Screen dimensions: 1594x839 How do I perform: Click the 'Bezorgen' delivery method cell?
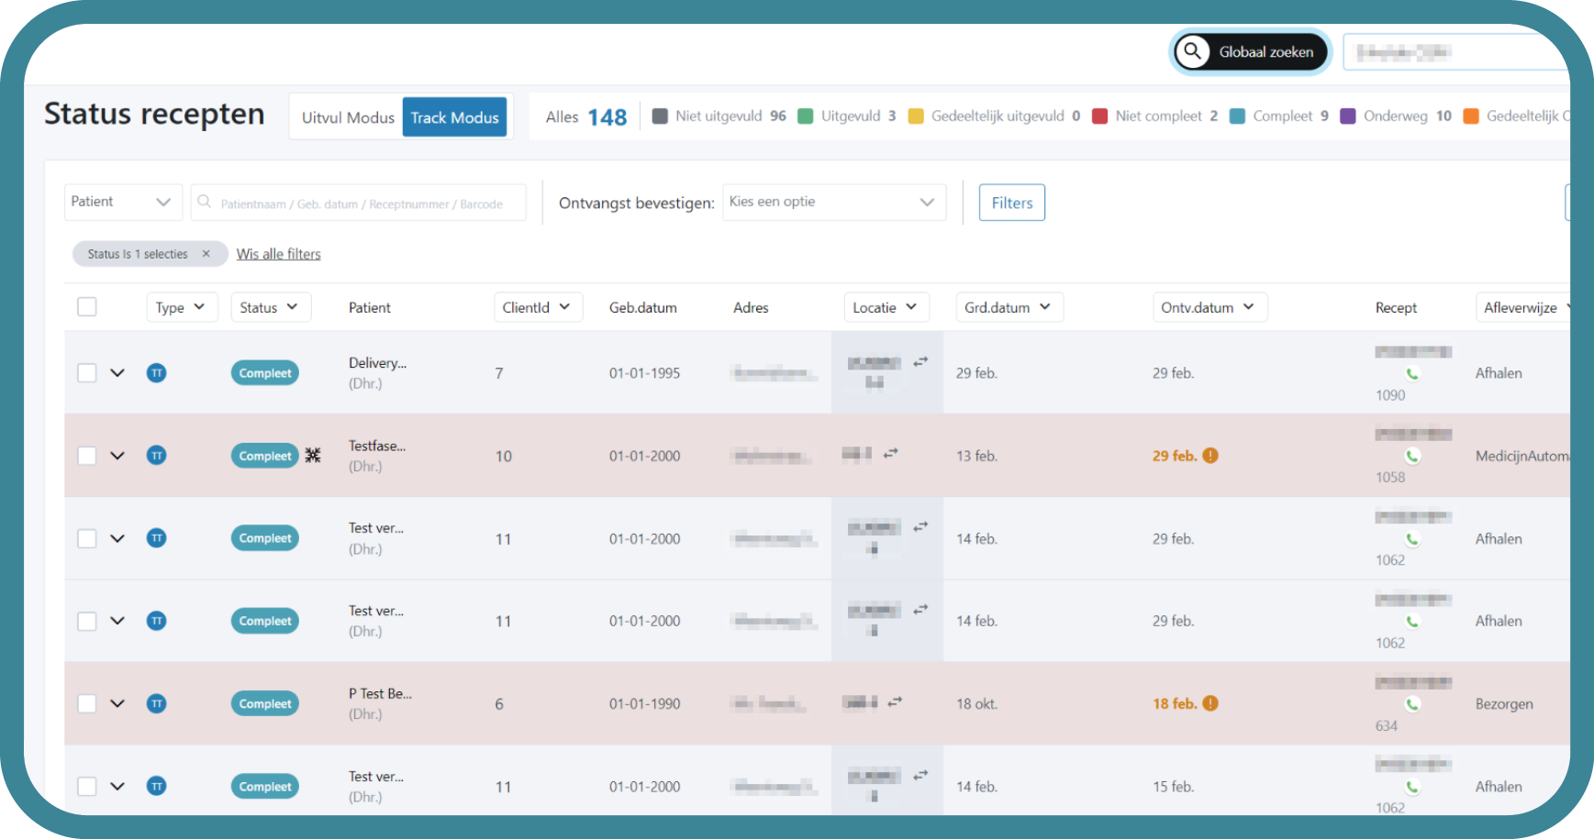point(1504,704)
